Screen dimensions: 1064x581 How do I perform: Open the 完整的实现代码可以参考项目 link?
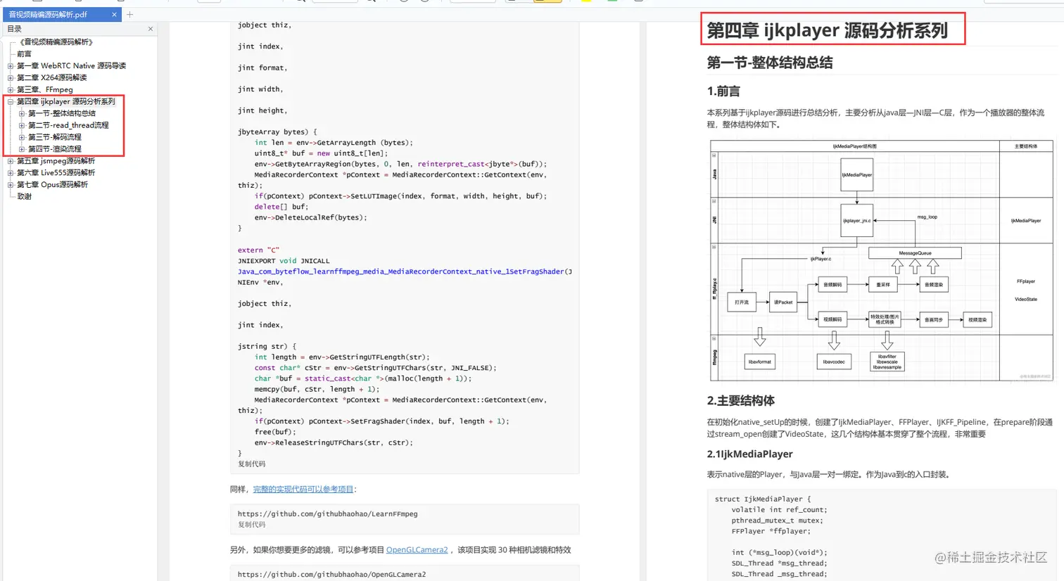tap(303, 490)
